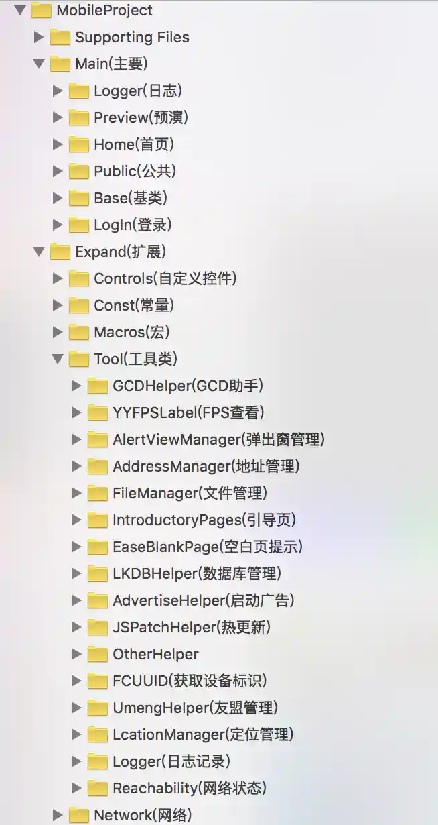
Task: Collapse the Tool group disclosure triangle
Action: [x=57, y=359]
